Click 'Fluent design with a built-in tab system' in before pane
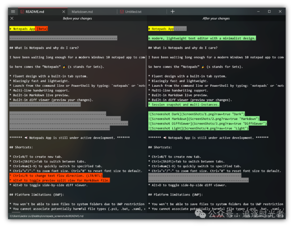 point(48,76)
